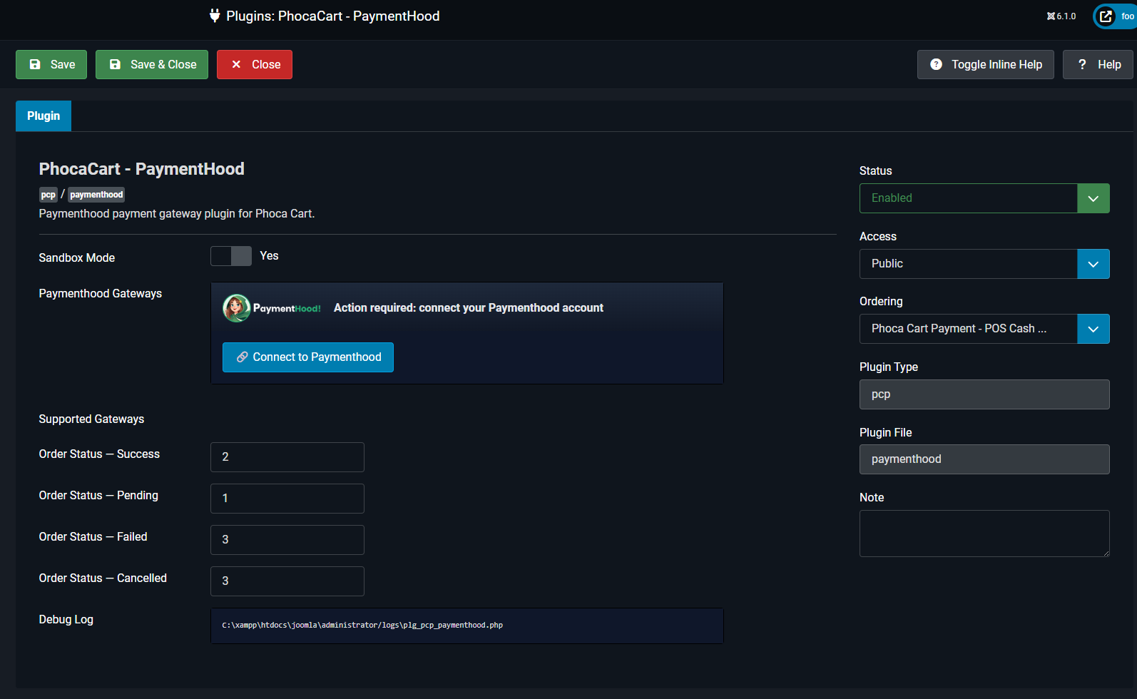Click the Ordering field label
The width and height of the screenshot is (1137, 699).
click(881, 302)
